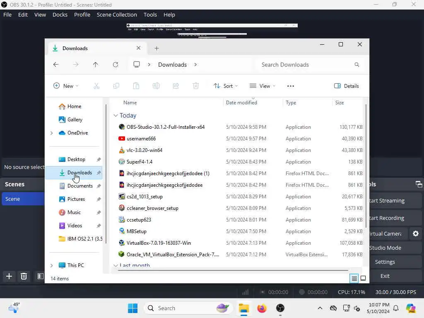Viewport: 424px width, 318px height.
Task: Open the View dropdown
Action: (x=262, y=86)
